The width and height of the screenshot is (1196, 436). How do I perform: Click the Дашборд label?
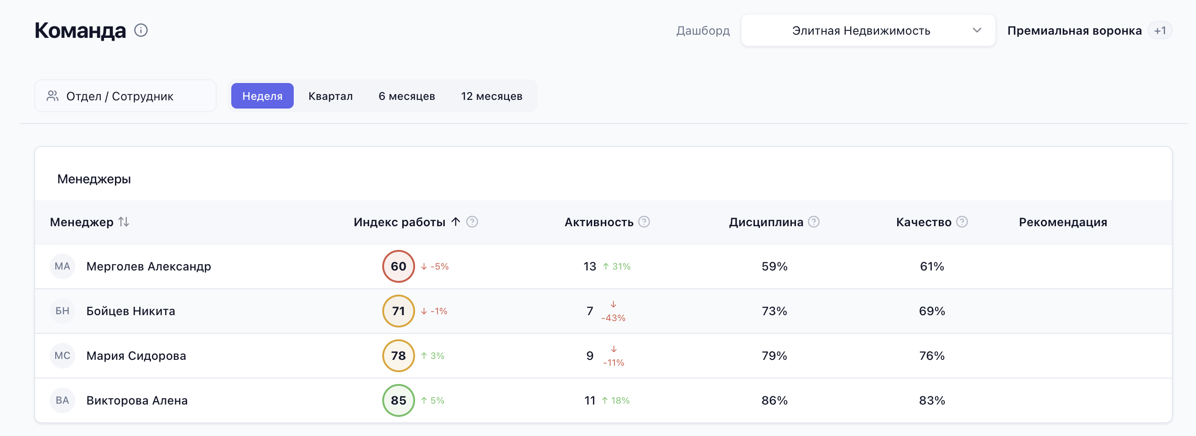[x=703, y=31]
